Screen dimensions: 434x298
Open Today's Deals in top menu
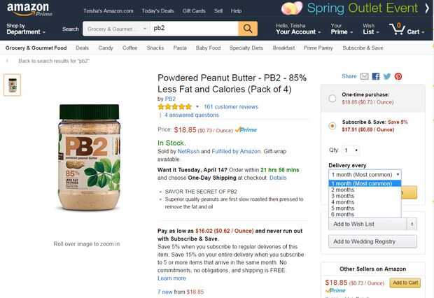pos(157,11)
